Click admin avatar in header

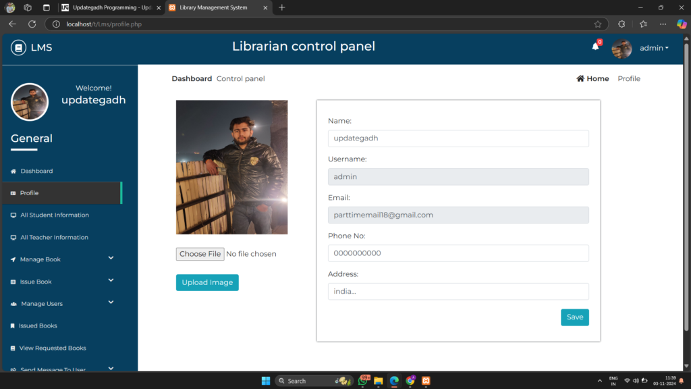[621, 48]
